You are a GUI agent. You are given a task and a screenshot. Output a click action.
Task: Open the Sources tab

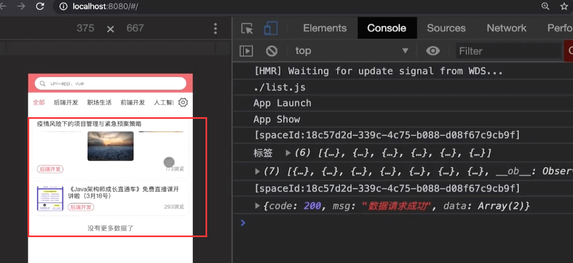point(446,28)
